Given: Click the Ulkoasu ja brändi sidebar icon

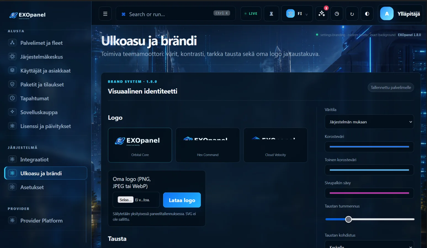Looking at the screenshot, I should coord(12,173).
